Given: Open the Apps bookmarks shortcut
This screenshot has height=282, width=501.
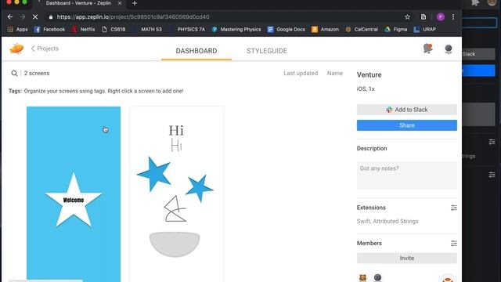Looking at the screenshot, I should click(17, 30).
